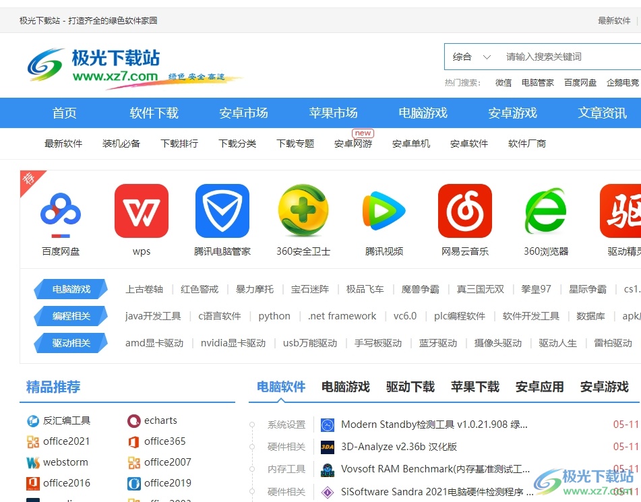Click the office365 icon
Viewport: 641px width, 502px height.
pos(133,441)
